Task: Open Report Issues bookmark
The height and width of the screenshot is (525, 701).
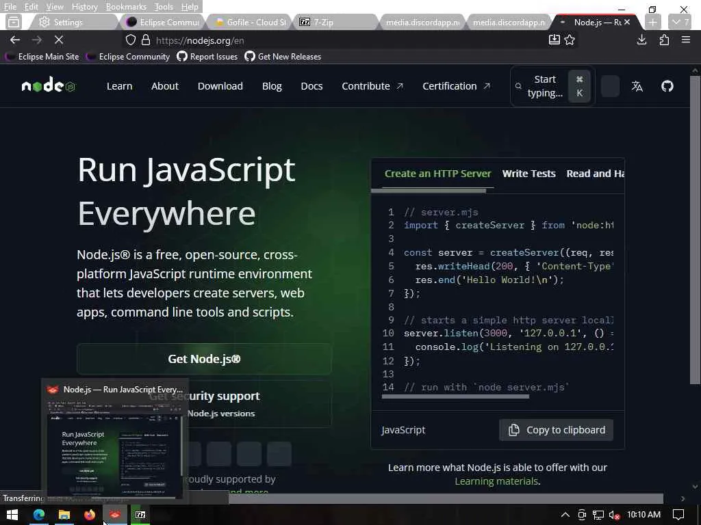Action: (x=207, y=57)
